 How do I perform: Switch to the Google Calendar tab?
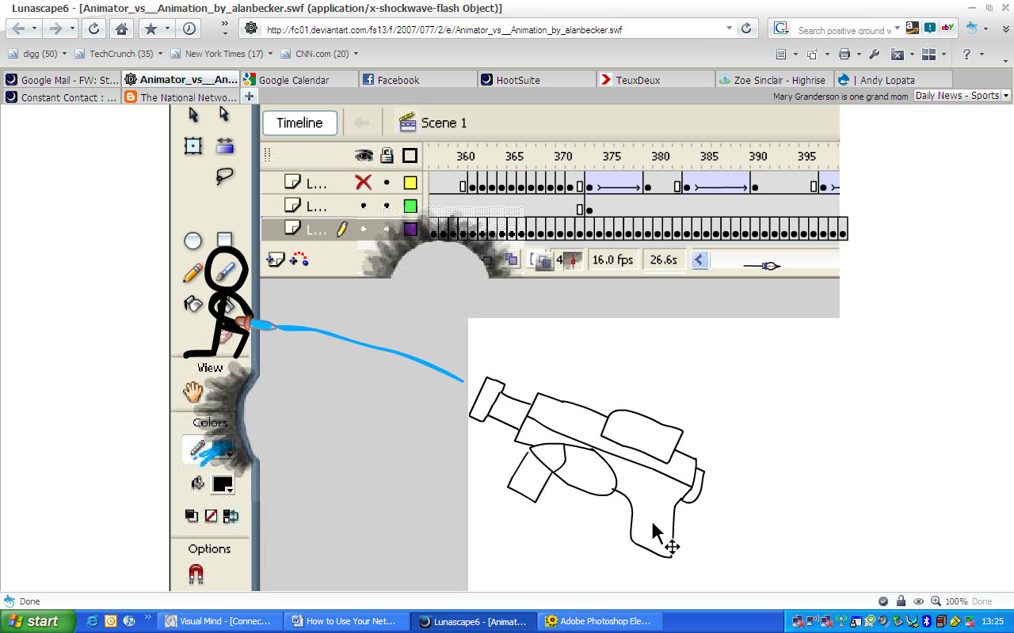pyautogui.click(x=299, y=80)
